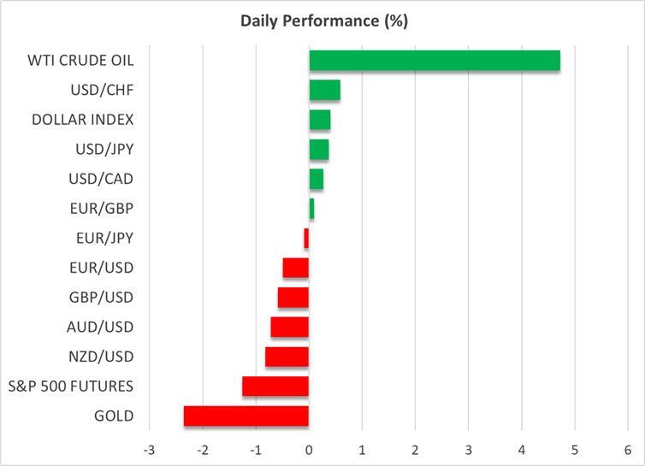Click the USD/CHF green bar
645x466 pixels.
click(x=324, y=91)
